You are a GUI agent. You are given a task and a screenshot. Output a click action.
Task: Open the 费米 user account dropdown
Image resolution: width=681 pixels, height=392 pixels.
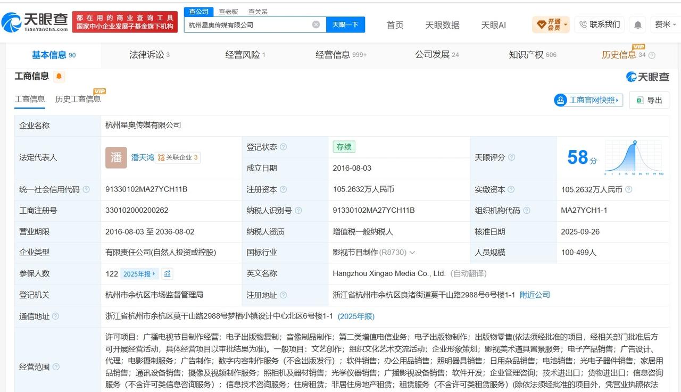(x=665, y=24)
